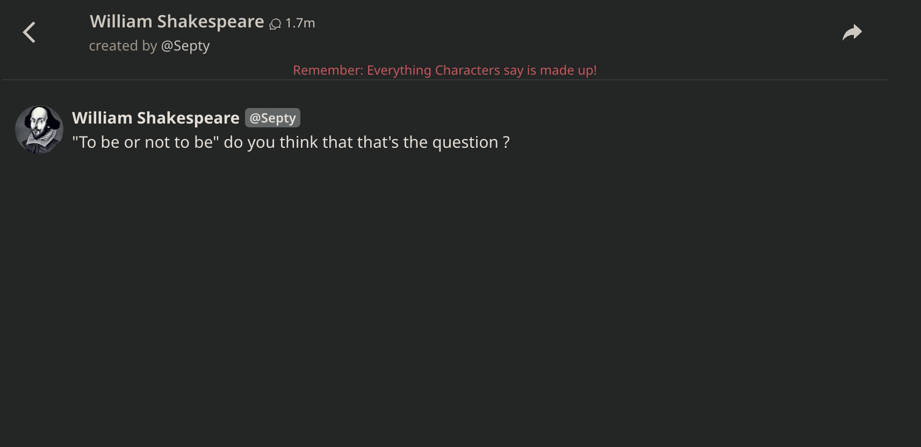Open creator profile @Septy in header
The width and height of the screenshot is (921, 447).
(185, 46)
